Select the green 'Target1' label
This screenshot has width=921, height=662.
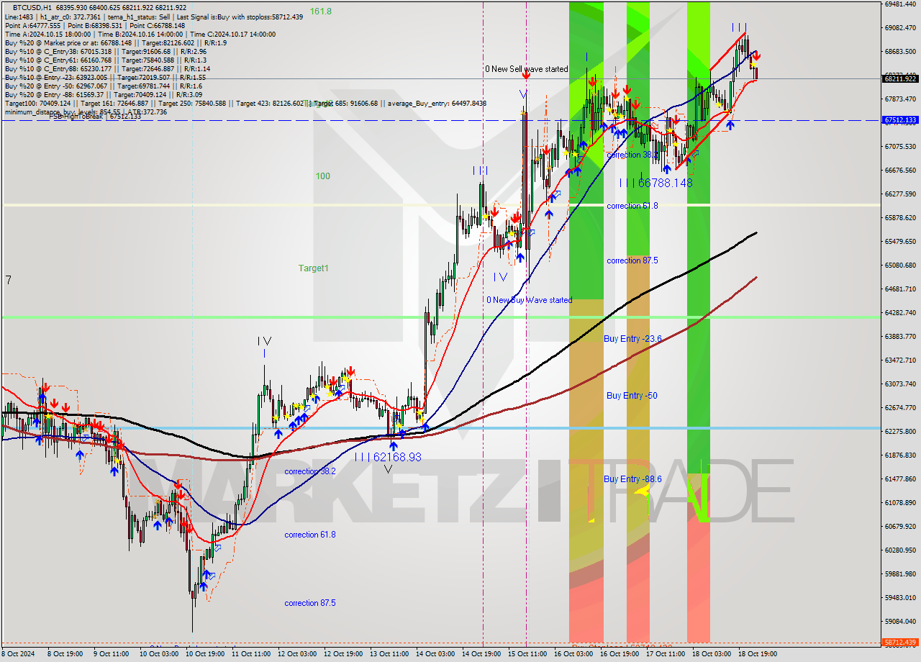(314, 268)
